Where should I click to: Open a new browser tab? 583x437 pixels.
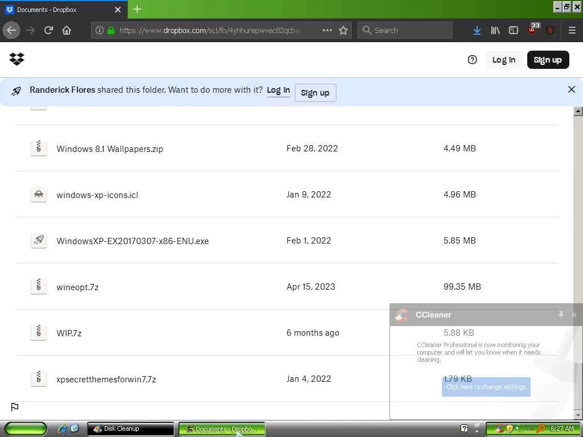137,9
